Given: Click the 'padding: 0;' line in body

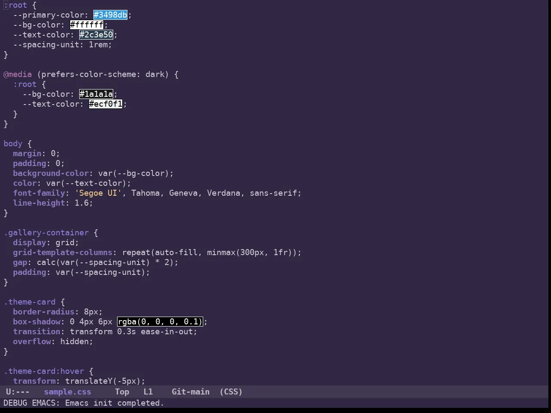Looking at the screenshot, I should [39, 163].
